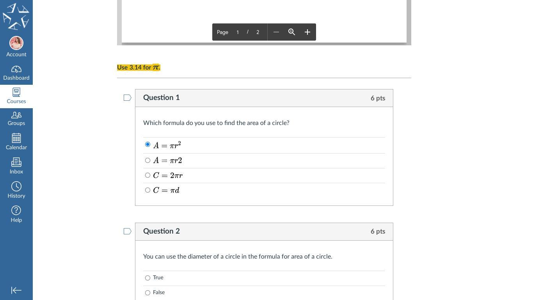Go to Groups in the sidebar

click(16, 118)
